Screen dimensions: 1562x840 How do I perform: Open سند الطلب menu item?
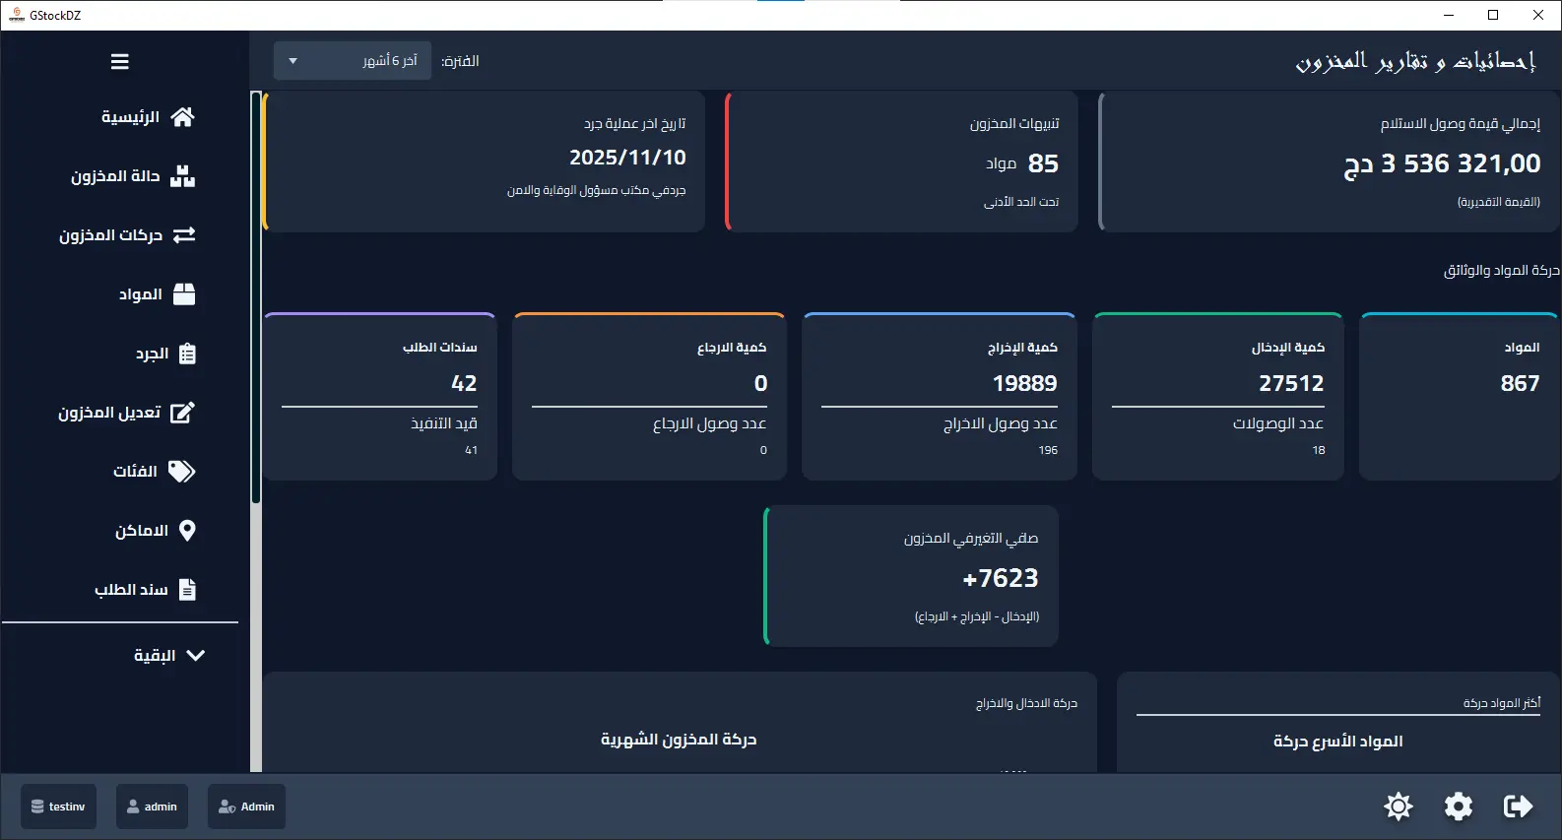(x=131, y=590)
